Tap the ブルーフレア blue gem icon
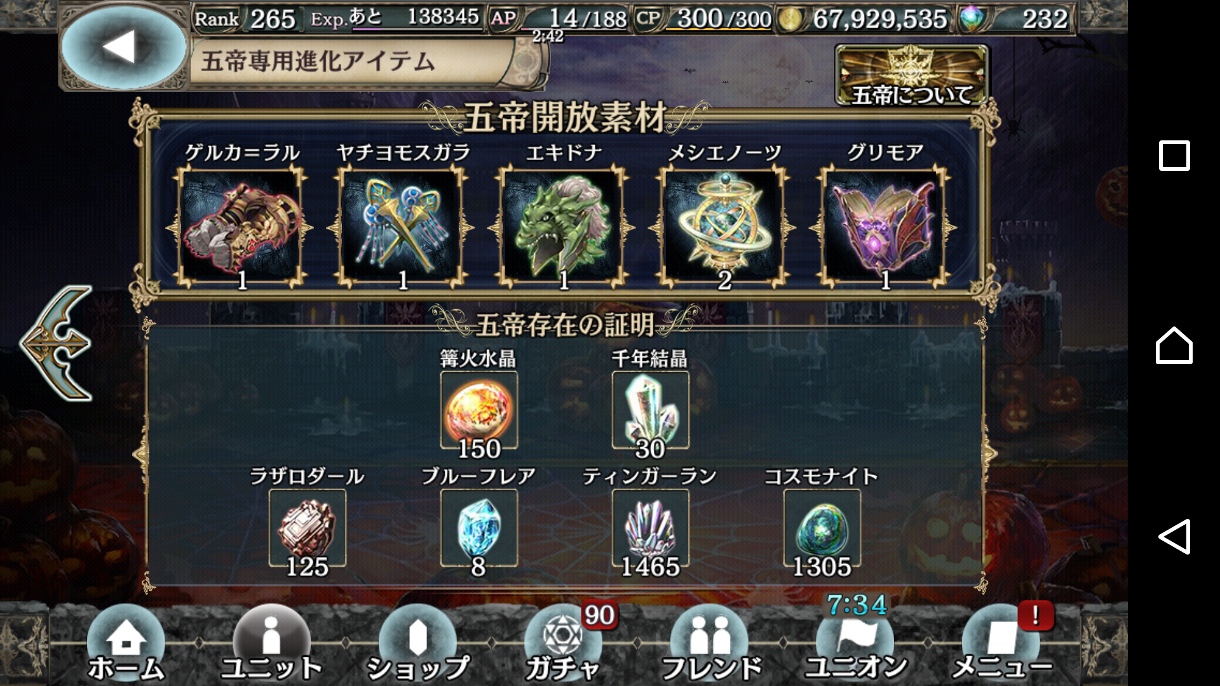Viewport: 1220px width, 686px height. click(x=479, y=528)
